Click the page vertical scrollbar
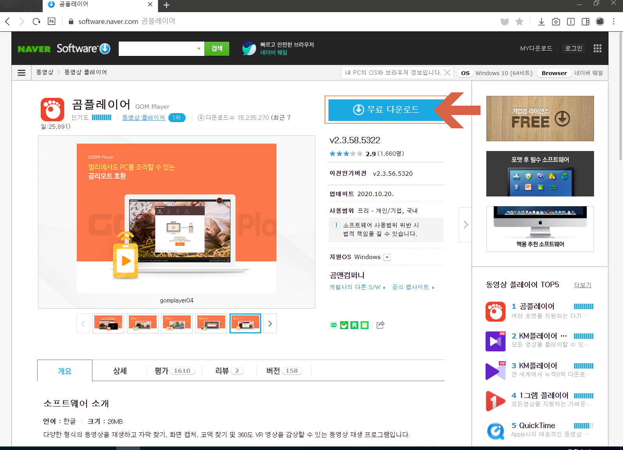The image size is (623, 450). click(x=620, y=97)
